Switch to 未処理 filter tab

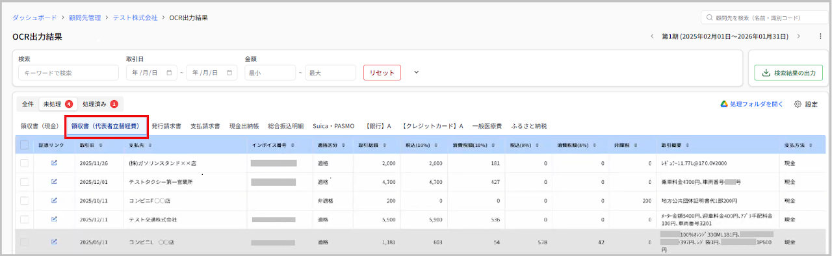58,104
